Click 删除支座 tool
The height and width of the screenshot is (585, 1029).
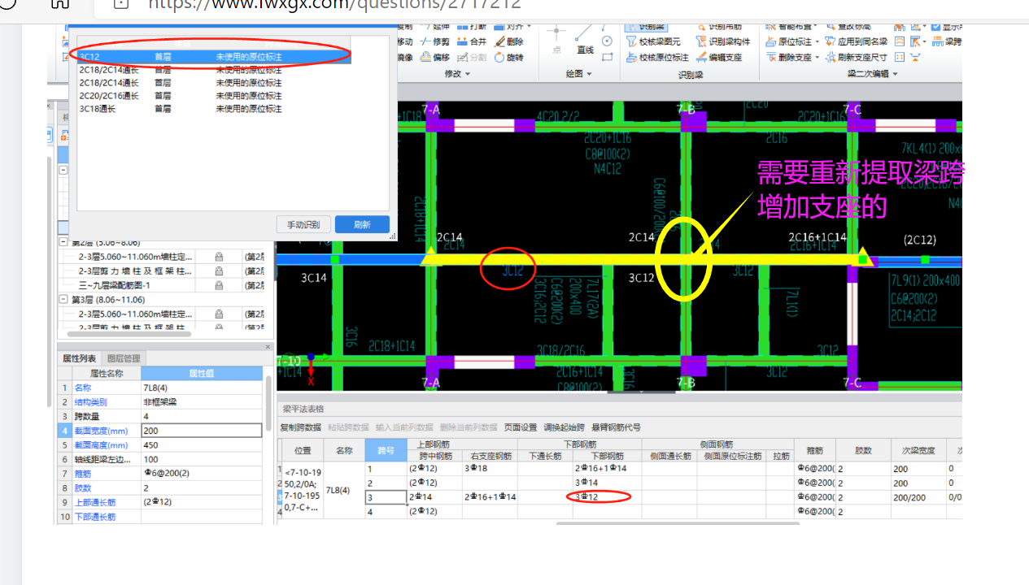pos(788,58)
